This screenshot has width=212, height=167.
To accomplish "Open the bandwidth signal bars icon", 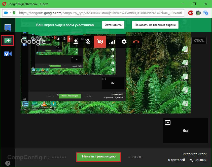I will (112, 42).
